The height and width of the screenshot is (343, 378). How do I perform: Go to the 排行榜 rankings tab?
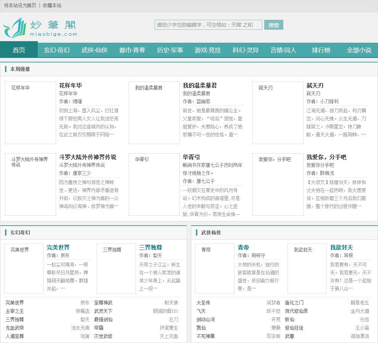pyautogui.click(x=321, y=50)
